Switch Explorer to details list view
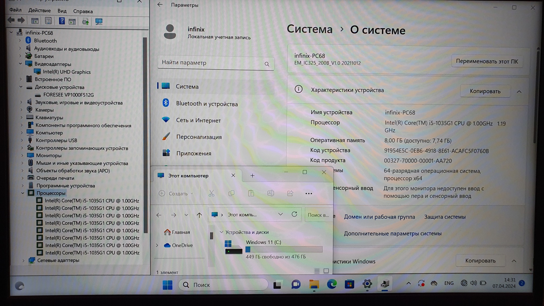The image size is (544, 306). point(317,271)
